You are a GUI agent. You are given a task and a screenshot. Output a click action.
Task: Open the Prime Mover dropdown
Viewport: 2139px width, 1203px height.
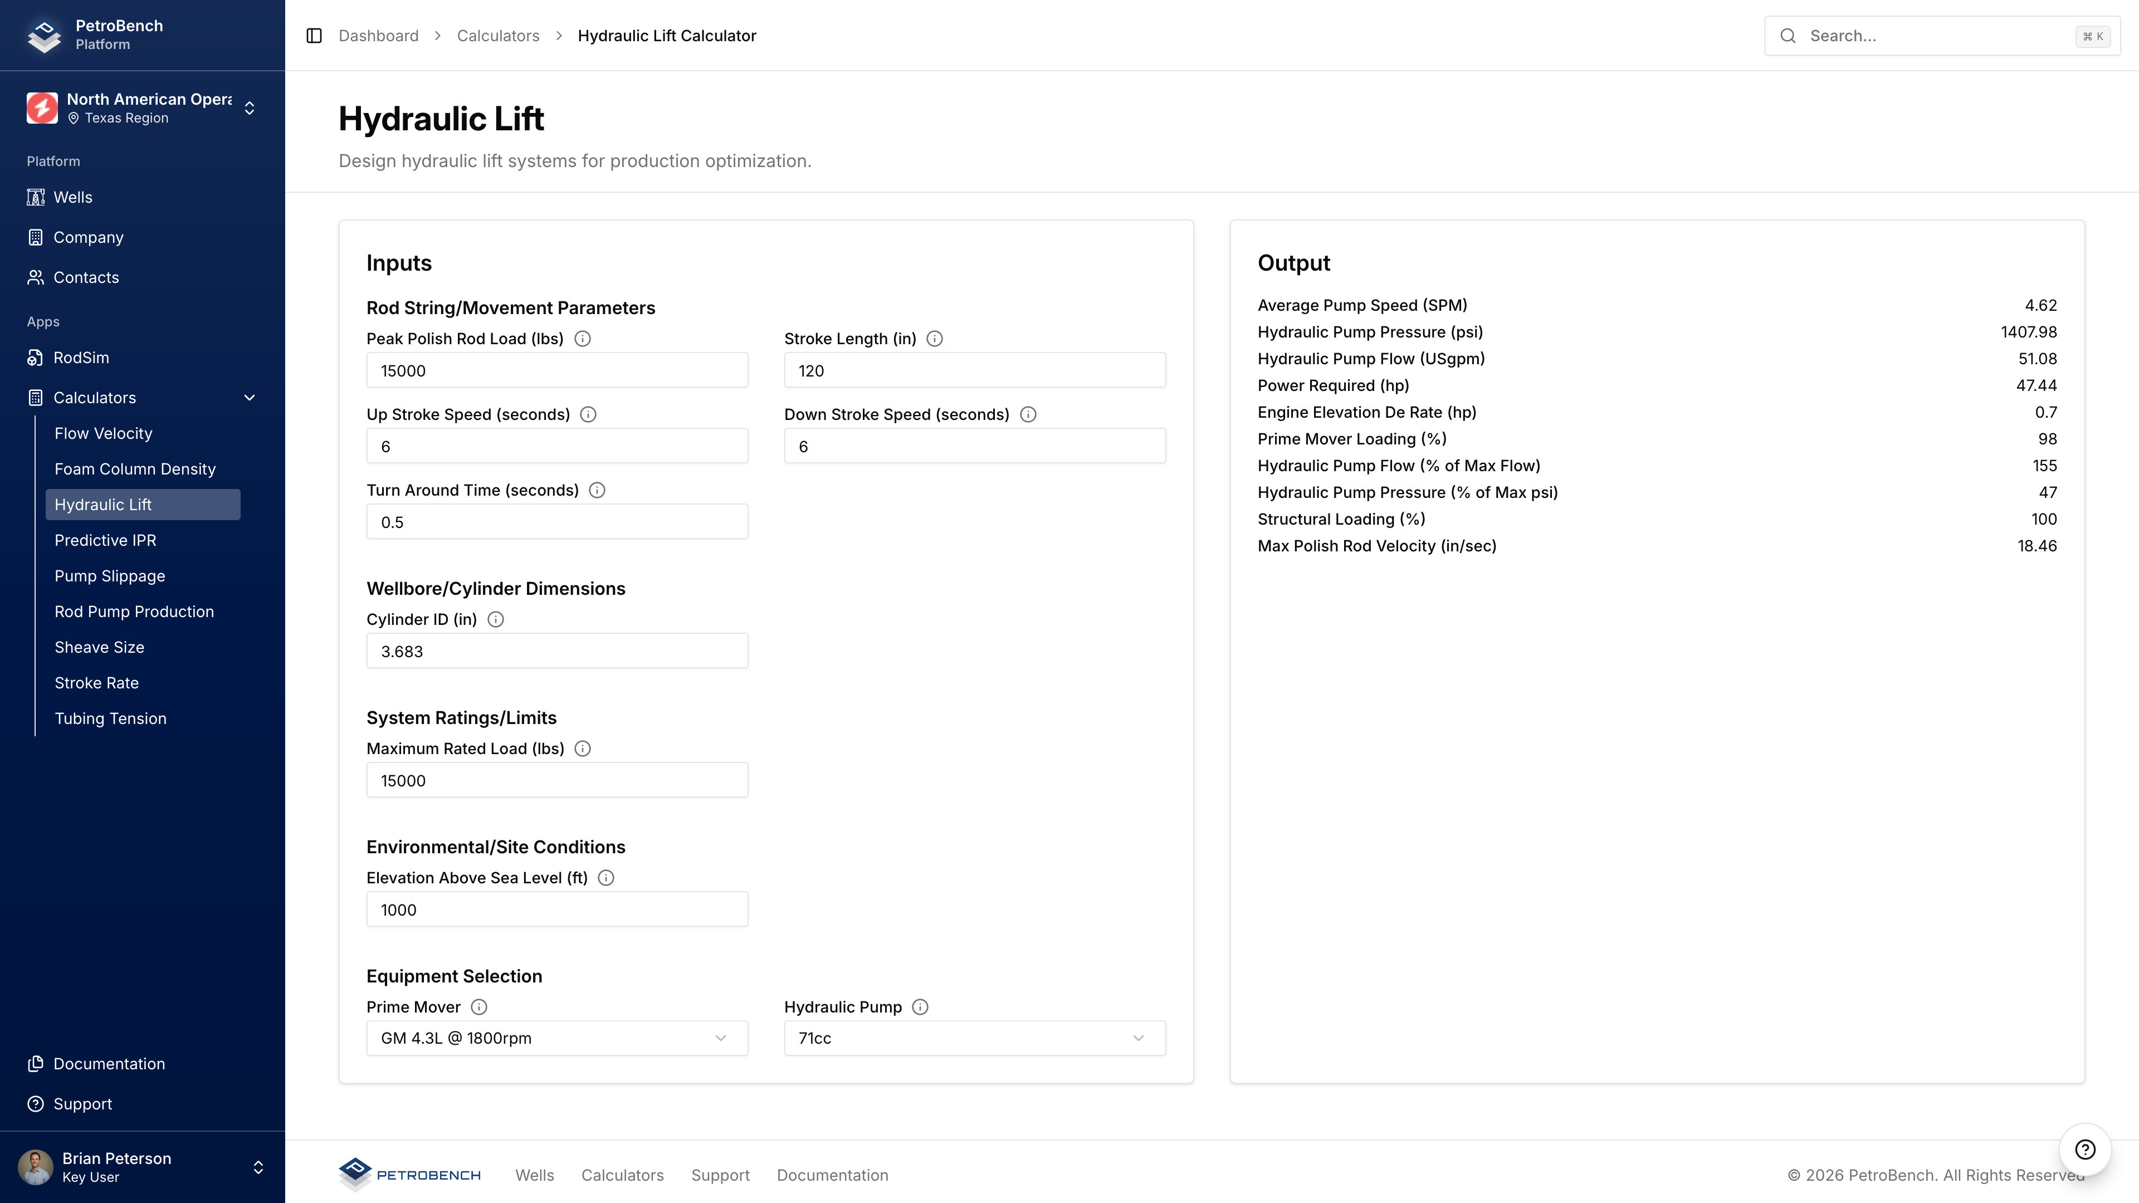point(556,1039)
